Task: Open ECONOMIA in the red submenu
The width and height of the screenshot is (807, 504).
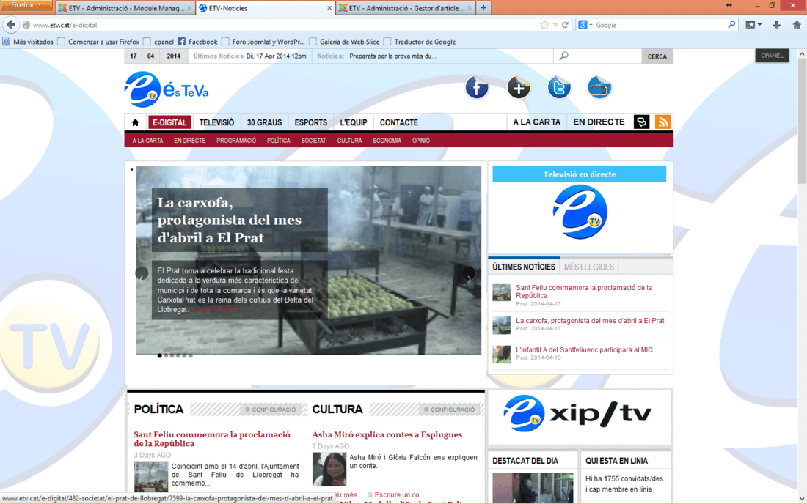Action: tap(387, 140)
